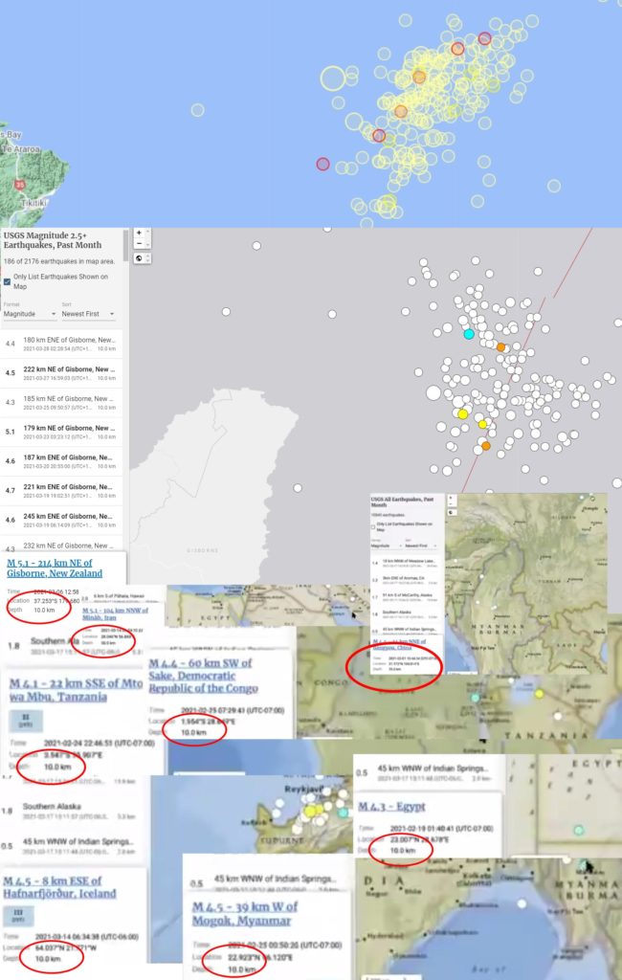The image size is (622, 980).
Task: Select the cyan marker on the Tanzania map
Action: pos(476,697)
